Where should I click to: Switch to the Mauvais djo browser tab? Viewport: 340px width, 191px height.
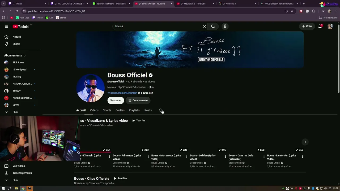click(195, 4)
